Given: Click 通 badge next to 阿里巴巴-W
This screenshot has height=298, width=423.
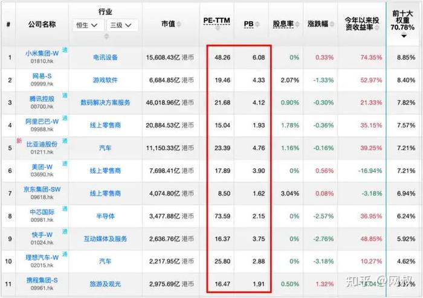Looking at the screenshot, I should click(x=65, y=118).
